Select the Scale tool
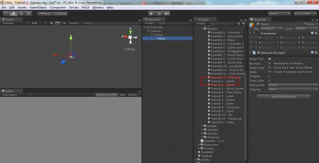 tap(28, 14)
